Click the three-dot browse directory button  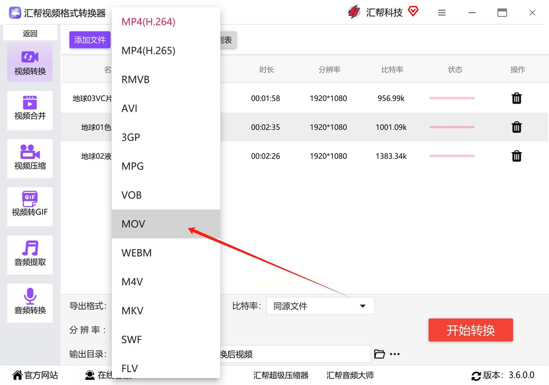point(395,354)
